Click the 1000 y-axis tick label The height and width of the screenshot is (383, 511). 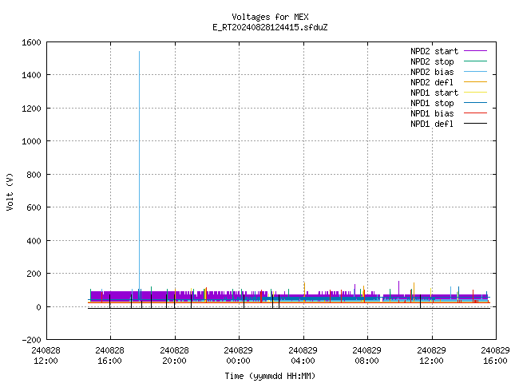click(31, 141)
